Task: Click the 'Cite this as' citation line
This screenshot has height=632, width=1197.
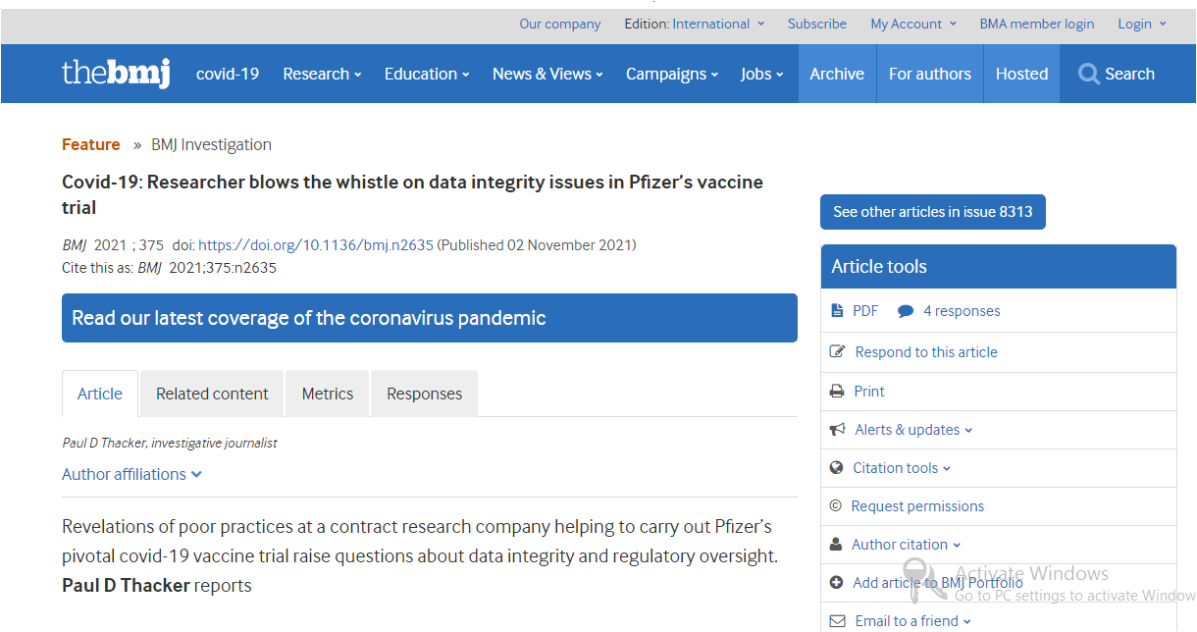Action: 169,268
